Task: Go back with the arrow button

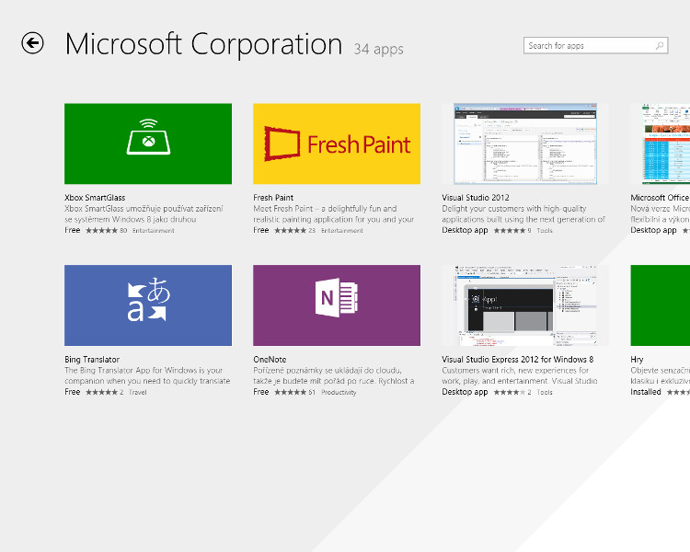Action: click(x=32, y=43)
